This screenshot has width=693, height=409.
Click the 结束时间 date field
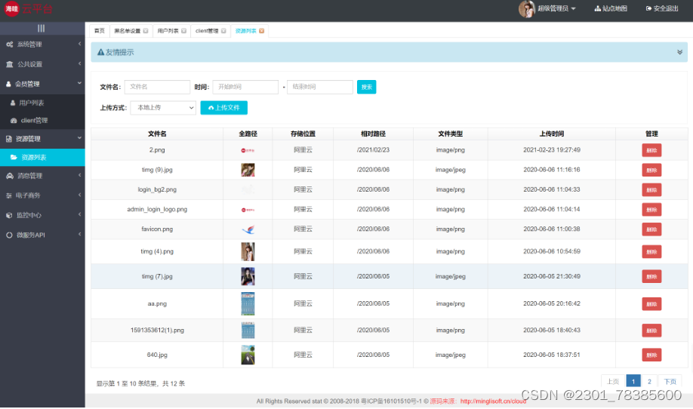(320, 87)
